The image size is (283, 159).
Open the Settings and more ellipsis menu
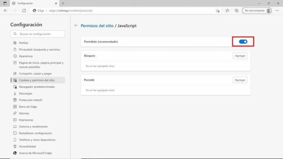(x=277, y=11)
